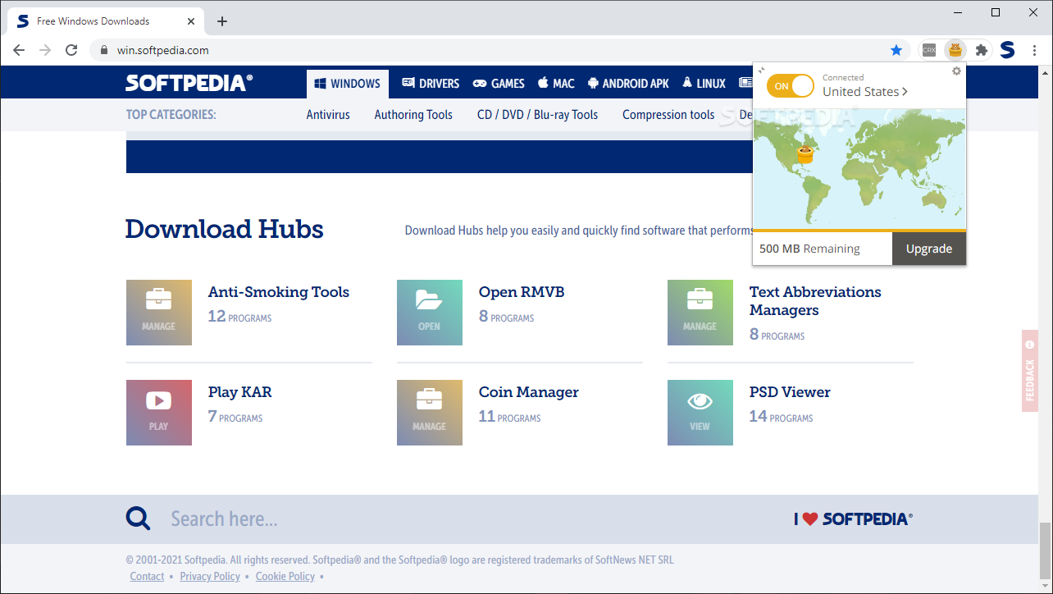Screen dimensions: 1053x594
Task: Click the TunnelBear world map
Action: pos(859,169)
